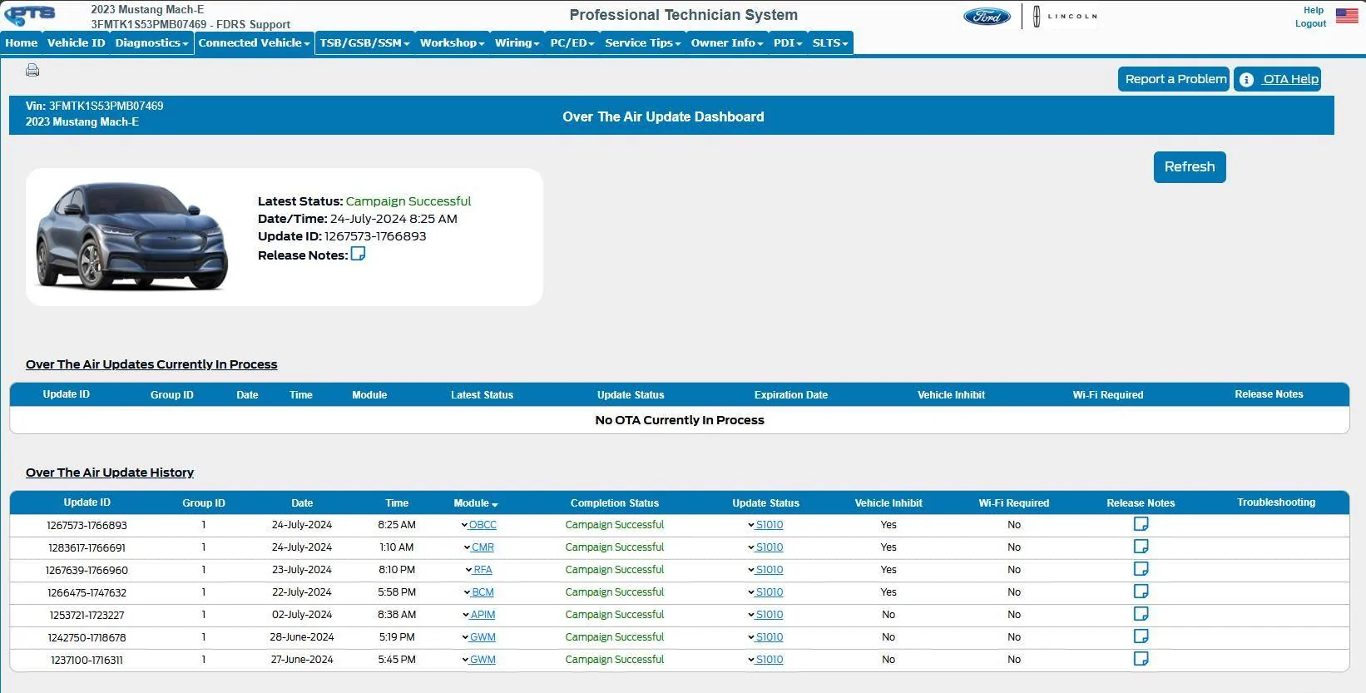Open the Vehicle ID menu item
This screenshot has width=1366, height=693.
coord(77,42)
